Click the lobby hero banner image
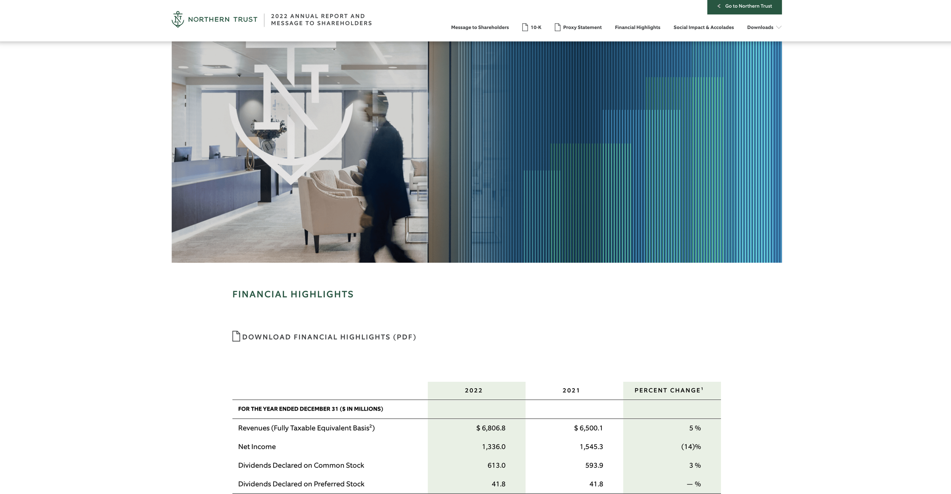 (477, 152)
